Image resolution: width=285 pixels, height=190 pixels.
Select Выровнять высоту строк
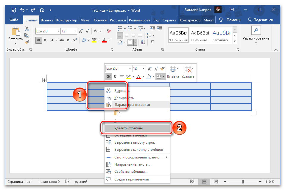pos(137,142)
